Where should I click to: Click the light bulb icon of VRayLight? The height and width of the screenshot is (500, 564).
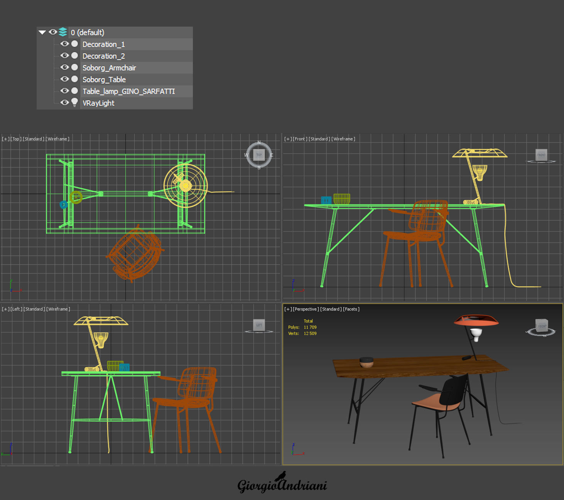[75, 102]
